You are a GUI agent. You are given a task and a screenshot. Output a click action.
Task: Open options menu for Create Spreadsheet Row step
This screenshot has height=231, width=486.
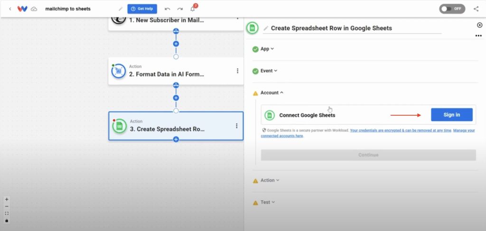click(237, 126)
